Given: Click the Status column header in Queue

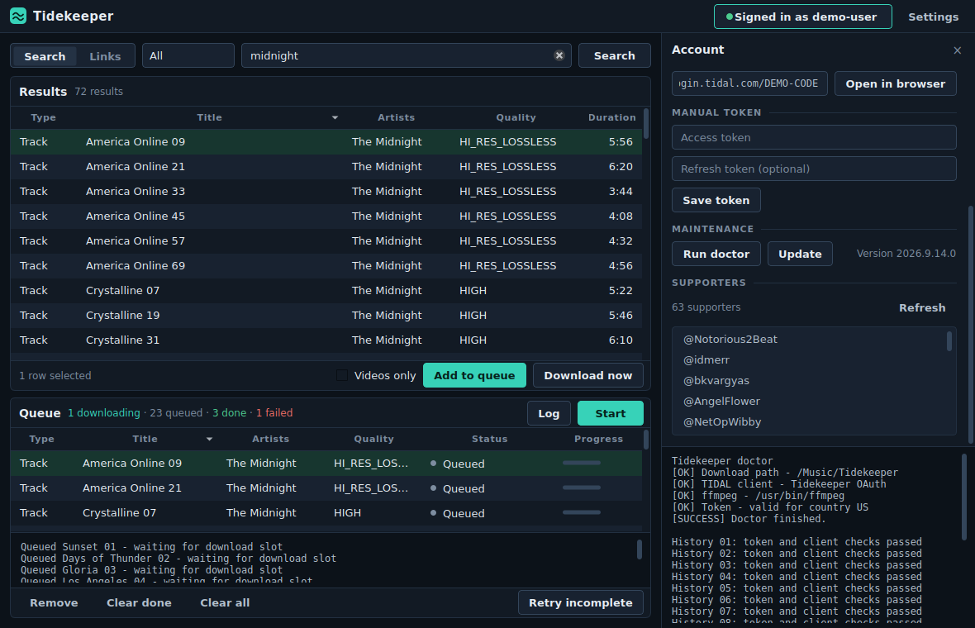Looking at the screenshot, I should click(489, 439).
